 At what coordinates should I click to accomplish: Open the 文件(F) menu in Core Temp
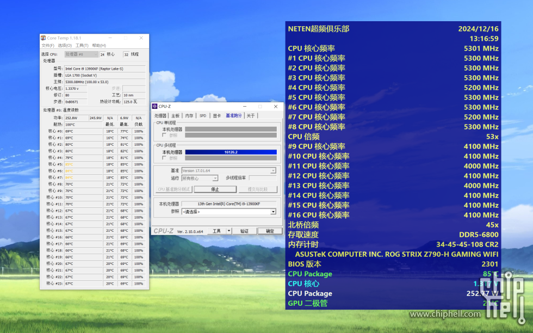coord(48,46)
